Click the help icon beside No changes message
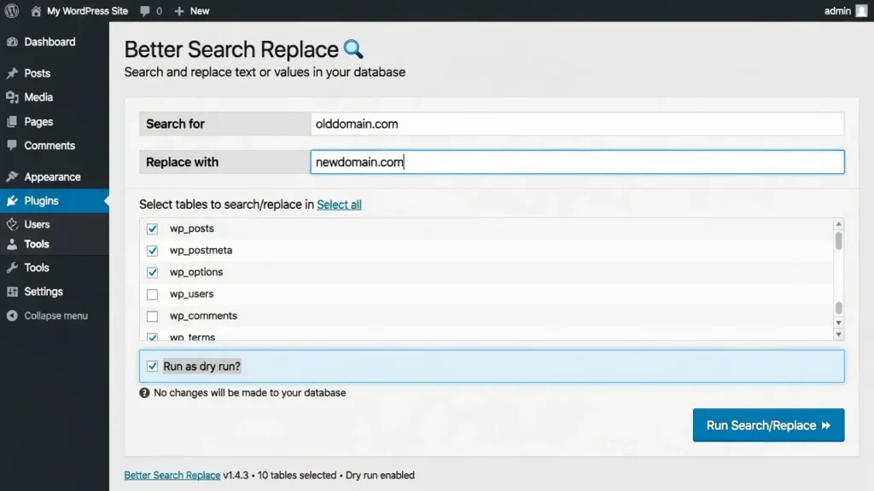The height and width of the screenshot is (491, 874). (144, 393)
